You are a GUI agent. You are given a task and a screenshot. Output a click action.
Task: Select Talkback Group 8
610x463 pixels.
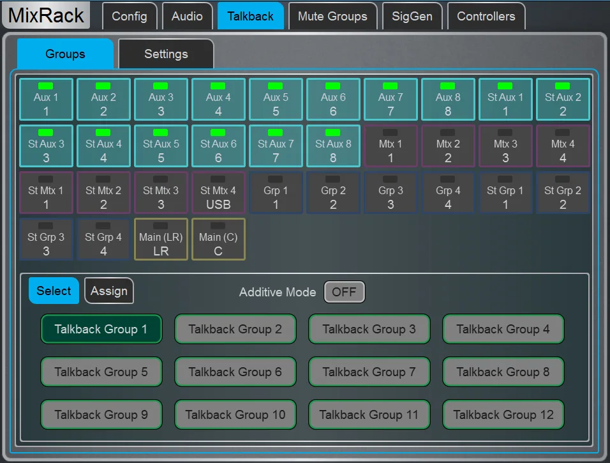[x=503, y=372]
